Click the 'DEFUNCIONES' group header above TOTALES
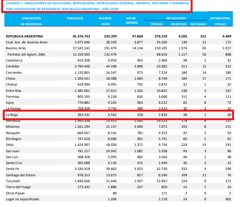The height and width of the screenshot is (207, 240). [x=176, y=19]
